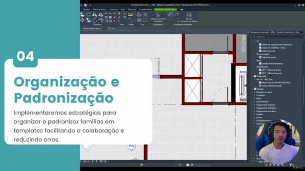The height and width of the screenshot is (171, 305).
Task: Select the Offset tool
Action: click(x=89, y=15)
